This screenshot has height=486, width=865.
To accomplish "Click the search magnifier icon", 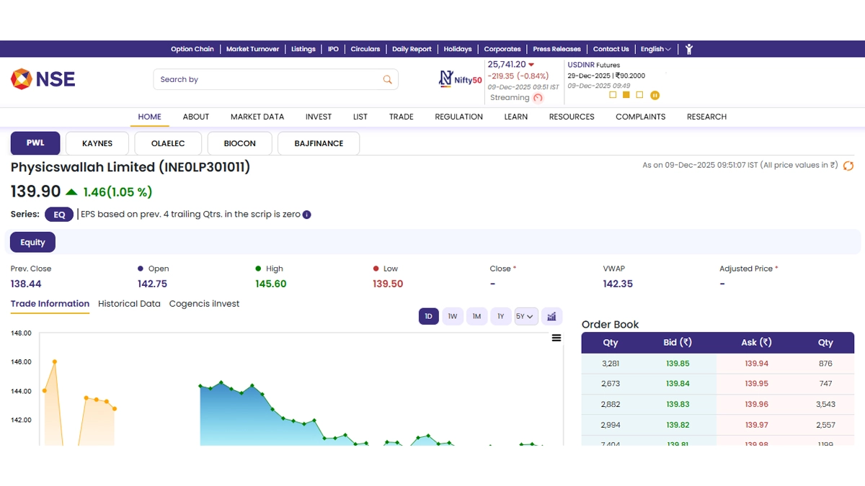I will (388, 79).
